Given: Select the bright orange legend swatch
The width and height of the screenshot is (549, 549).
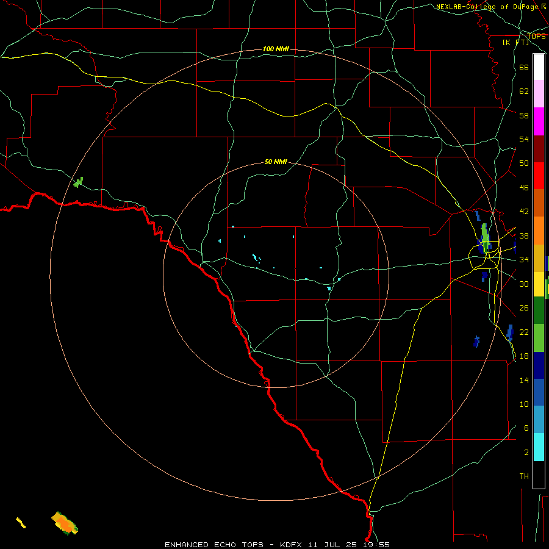Looking at the screenshot, I should point(539,231).
